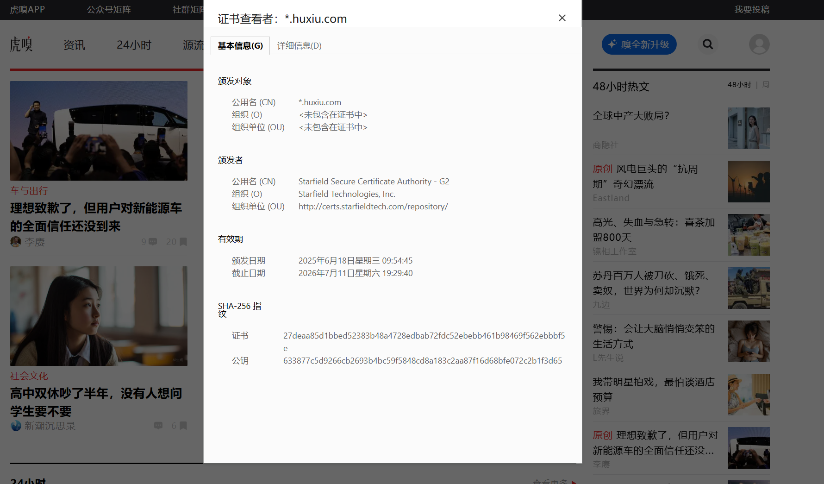The height and width of the screenshot is (484, 824).
Task: Select the 48小时 hot articles filter
Action: [739, 85]
